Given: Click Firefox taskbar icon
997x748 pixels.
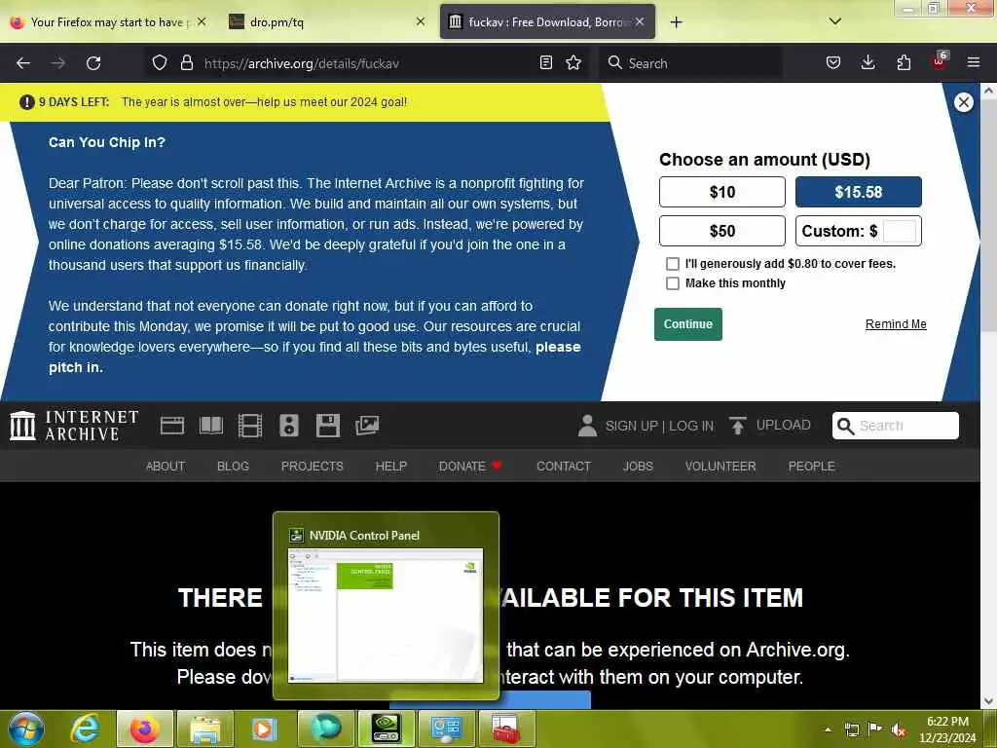Looking at the screenshot, I should click(144, 729).
